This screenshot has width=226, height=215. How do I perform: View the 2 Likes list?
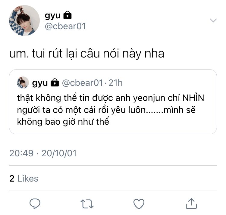(x=24, y=179)
